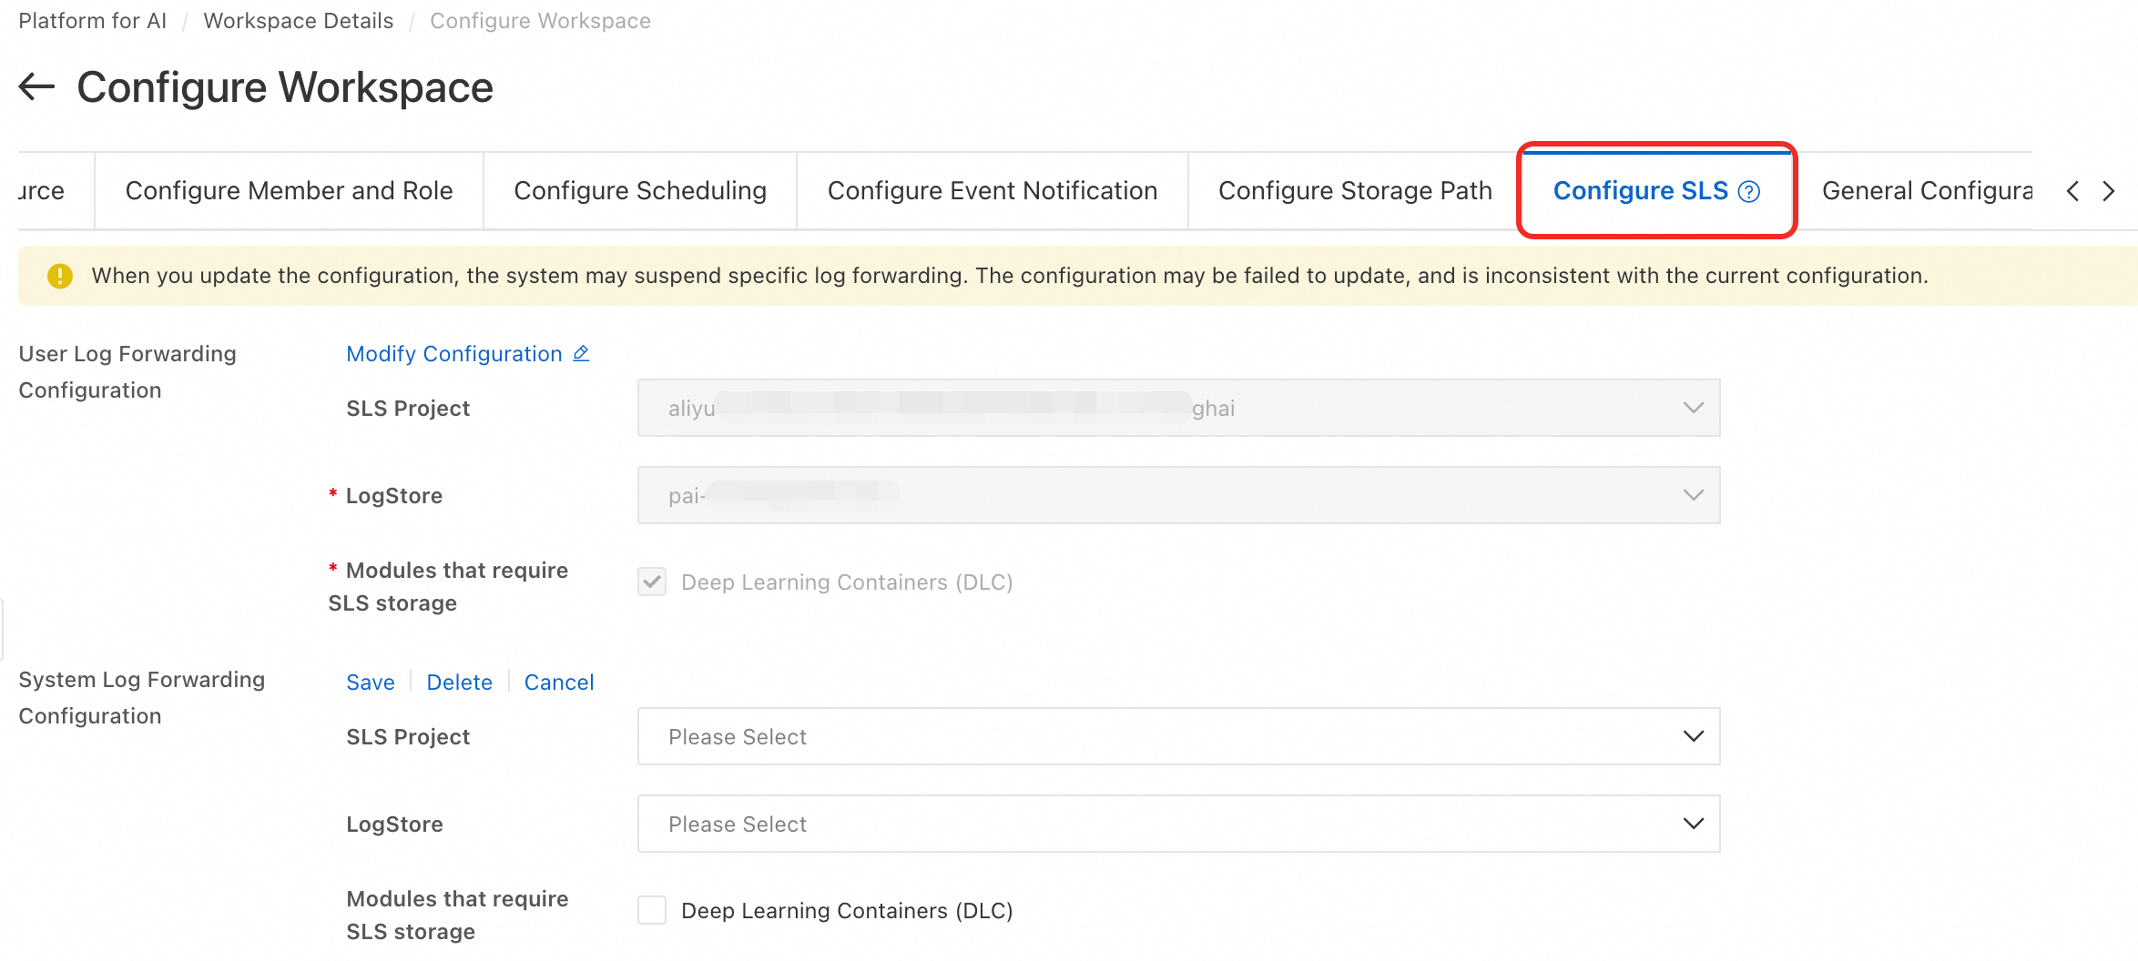2138x961 pixels.
Task: Toggle the disabled DLC checkbox under User Log
Action: tap(652, 582)
